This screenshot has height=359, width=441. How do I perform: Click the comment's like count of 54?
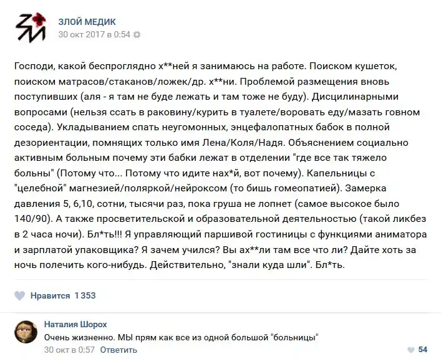[x=422, y=350]
